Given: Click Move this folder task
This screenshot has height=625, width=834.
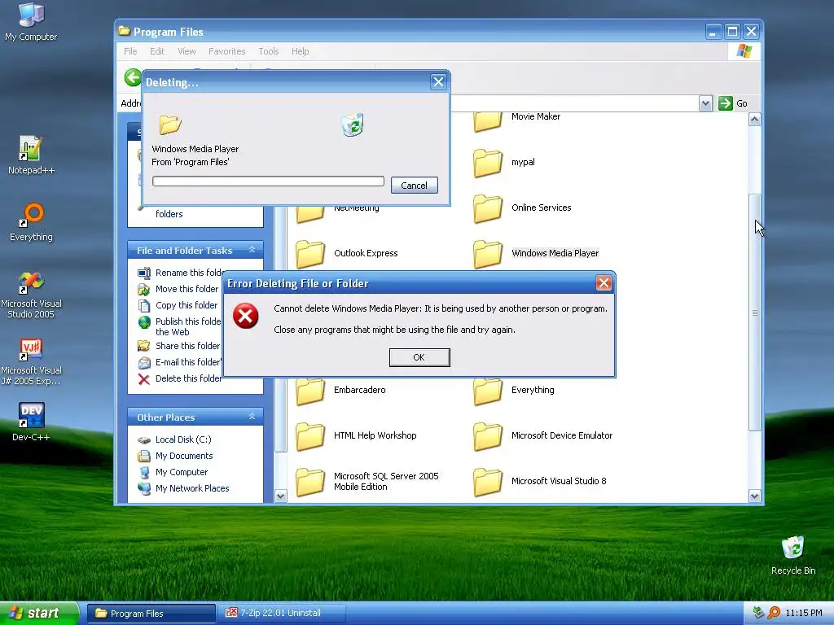Looking at the screenshot, I should point(178,289).
